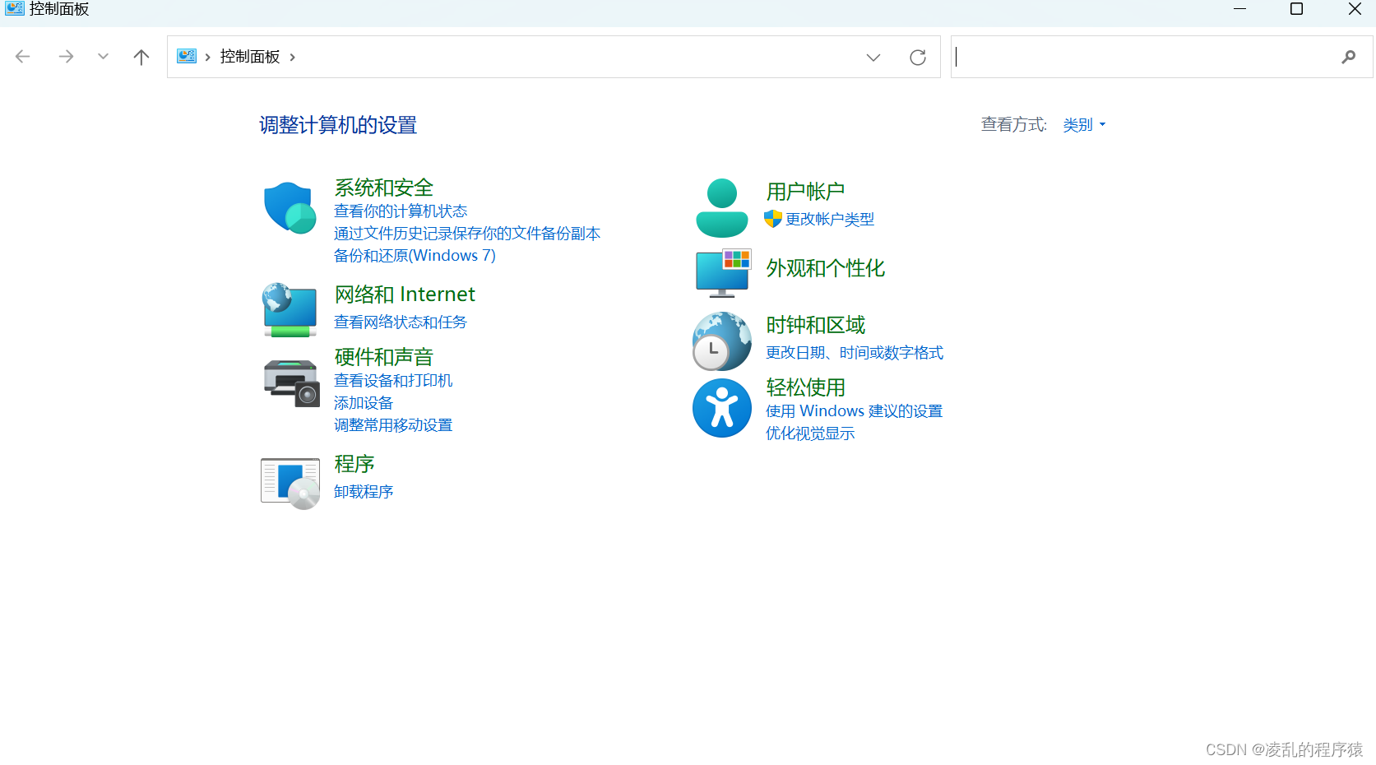
Task: Open the 外观和个性化 heading link
Action: 825,268
